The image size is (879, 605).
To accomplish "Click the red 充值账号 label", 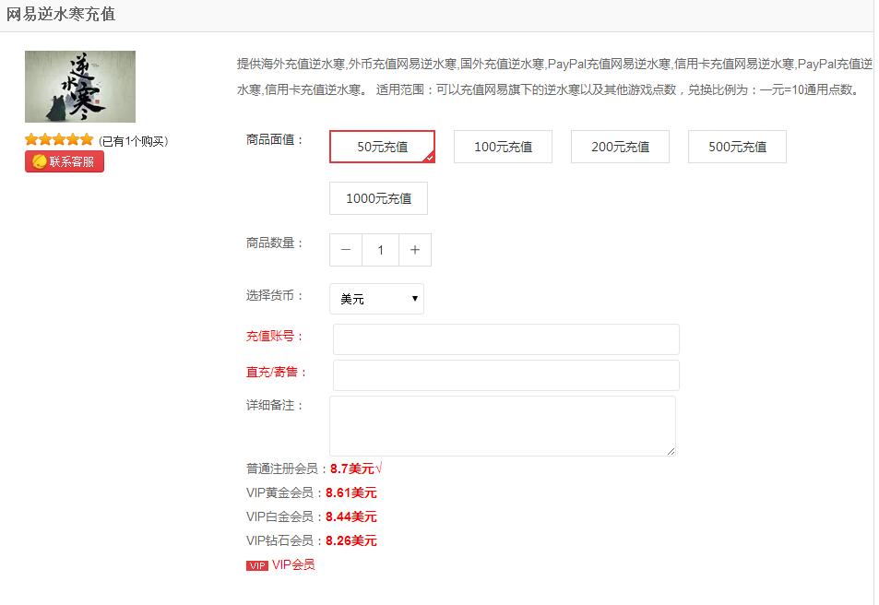I will pyautogui.click(x=274, y=336).
